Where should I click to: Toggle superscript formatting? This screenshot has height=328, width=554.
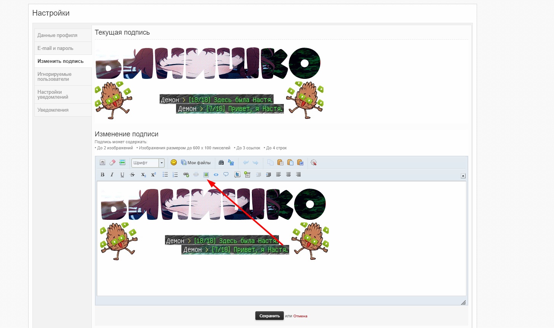click(x=154, y=174)
